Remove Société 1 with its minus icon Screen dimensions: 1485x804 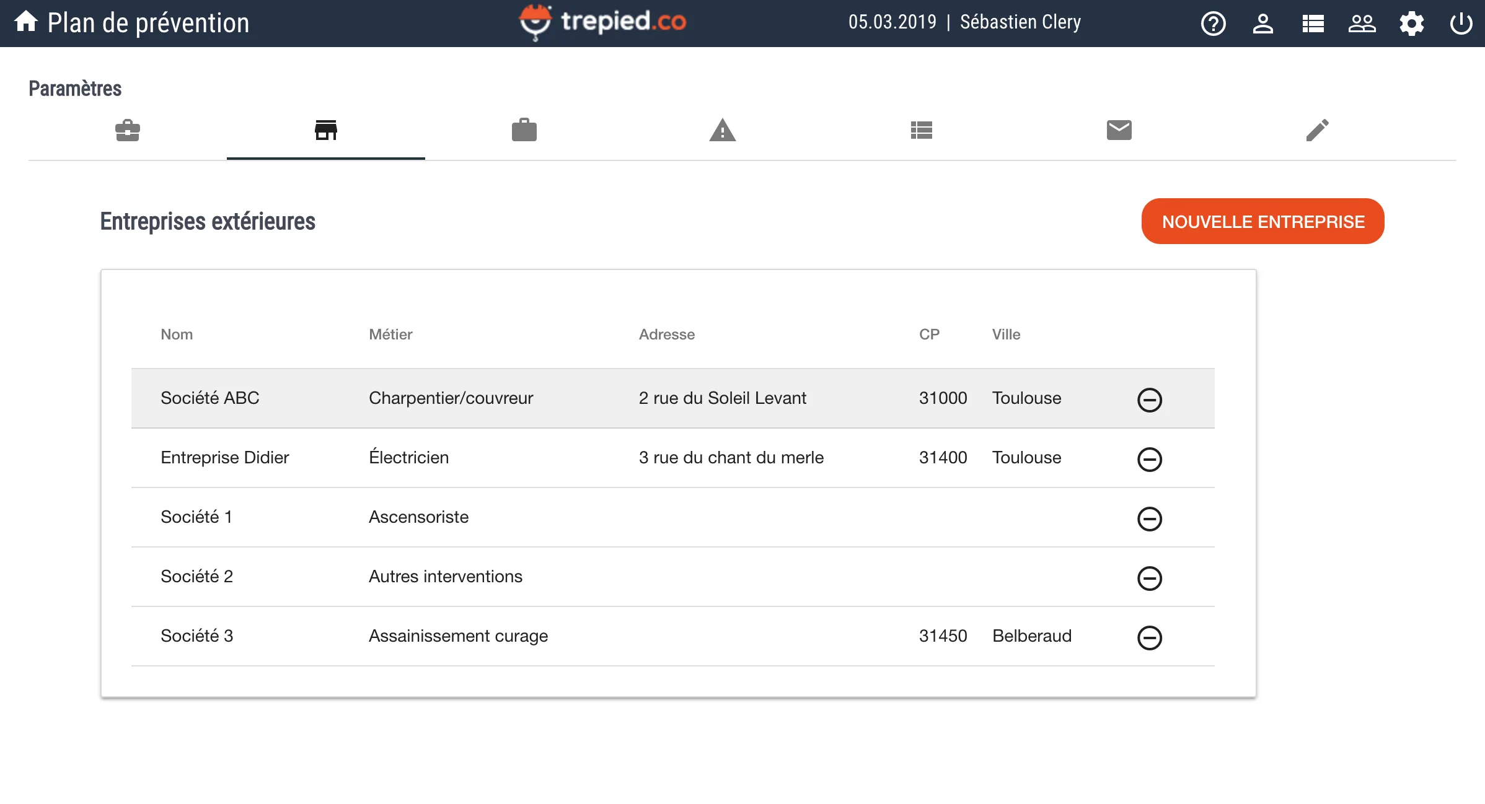coord(1149,518)
